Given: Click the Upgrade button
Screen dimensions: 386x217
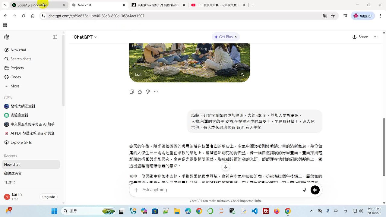Looking at the screenshot, I should (x=48, y=197).
